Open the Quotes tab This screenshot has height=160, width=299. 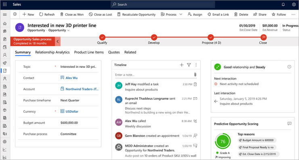pyautogui.click(x=114, y=52)
